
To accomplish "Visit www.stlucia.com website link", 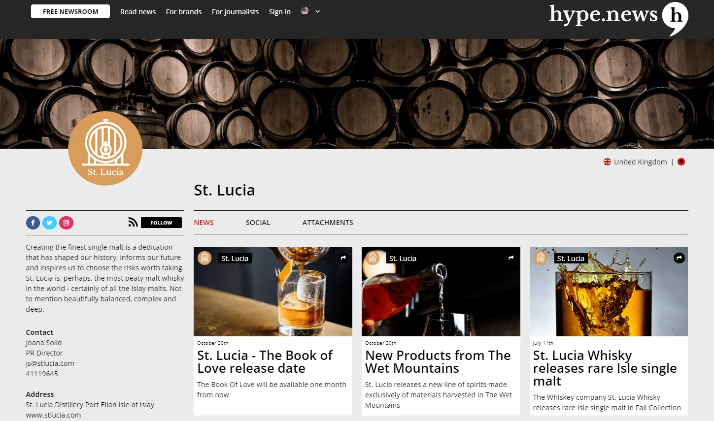I will pos(53,415).
